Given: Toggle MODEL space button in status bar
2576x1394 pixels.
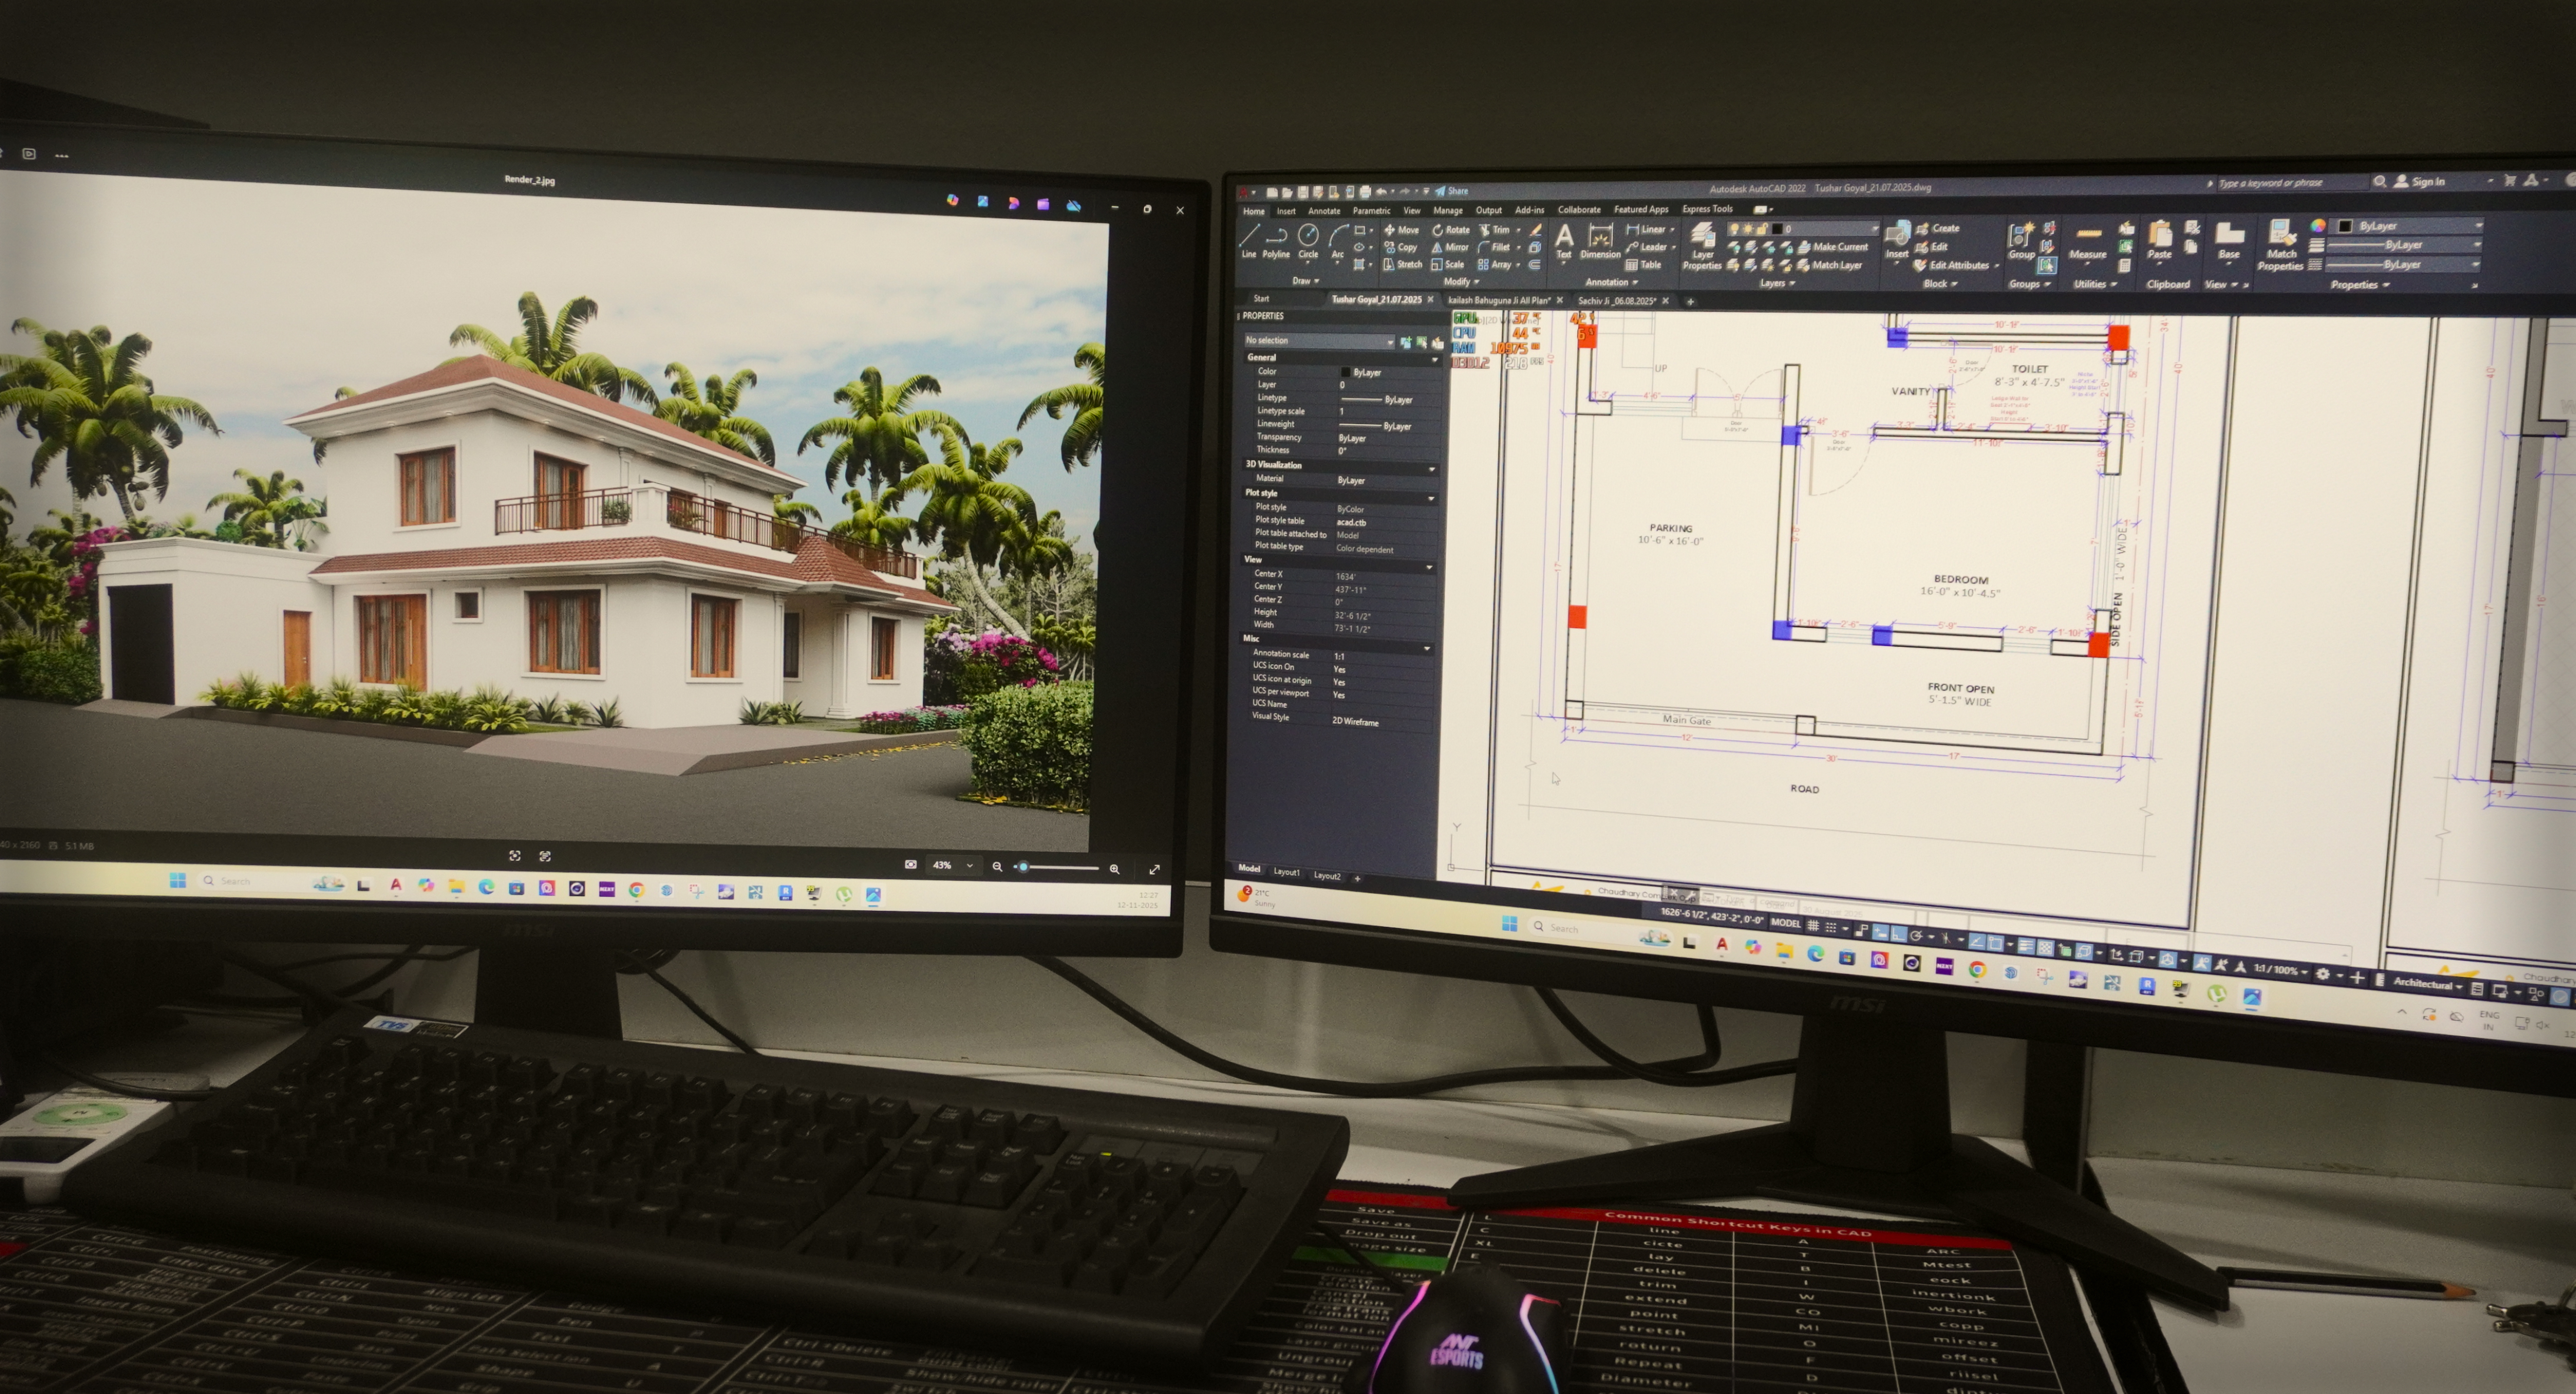Looking at the screenshot, I should coord(1785,923).
